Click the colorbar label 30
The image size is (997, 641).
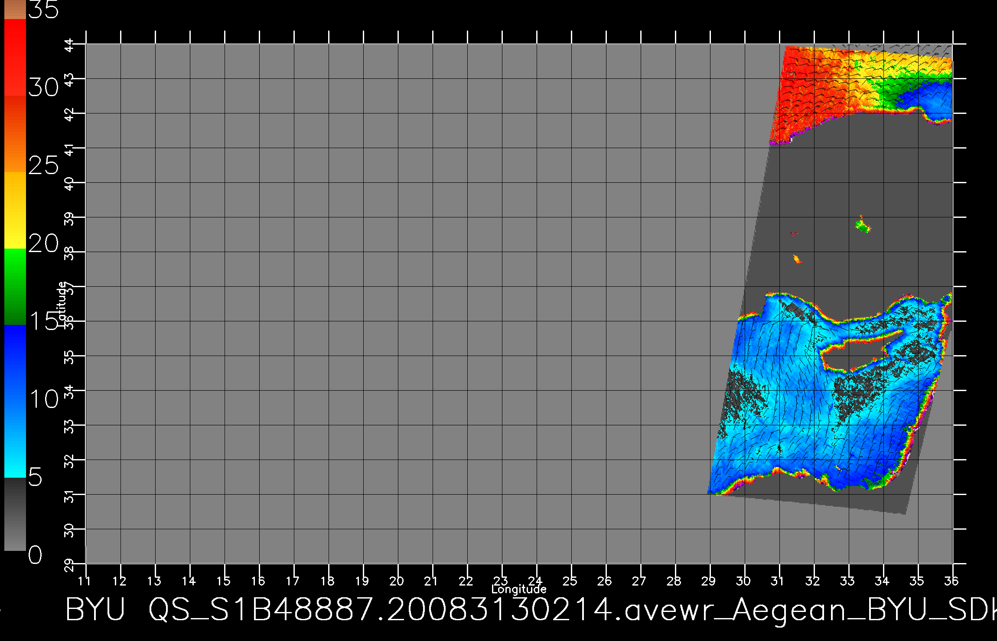43,87
